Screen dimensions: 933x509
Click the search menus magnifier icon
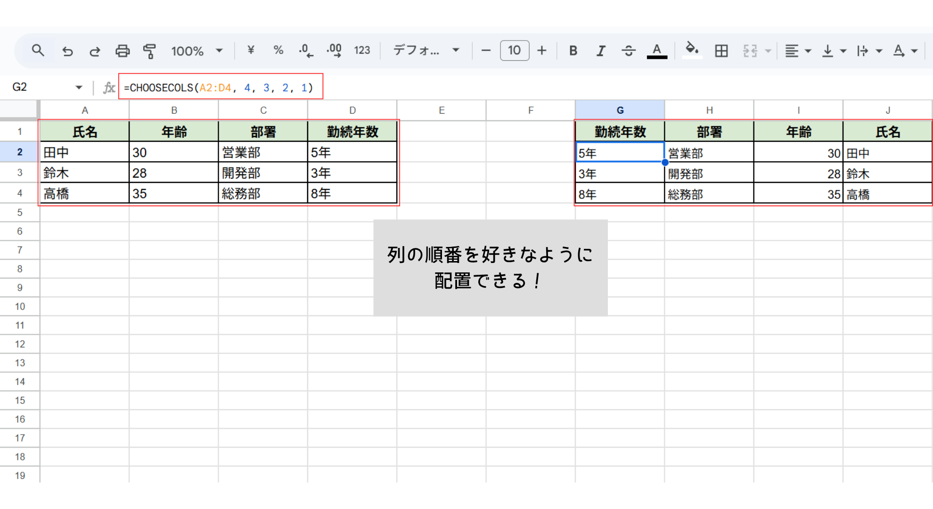coord(38,50)
